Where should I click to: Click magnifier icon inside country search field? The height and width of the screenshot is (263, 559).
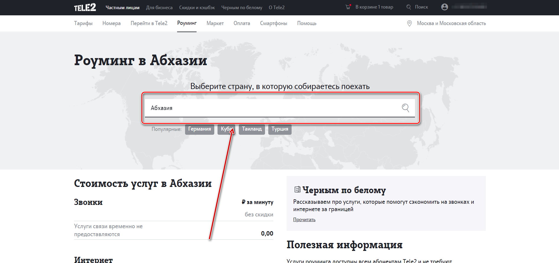coord(406,108)
